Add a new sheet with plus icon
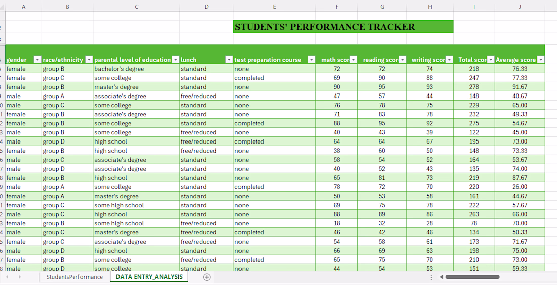Image resolution: width=557 pixels, height=285 pixels. coord(207,277)
